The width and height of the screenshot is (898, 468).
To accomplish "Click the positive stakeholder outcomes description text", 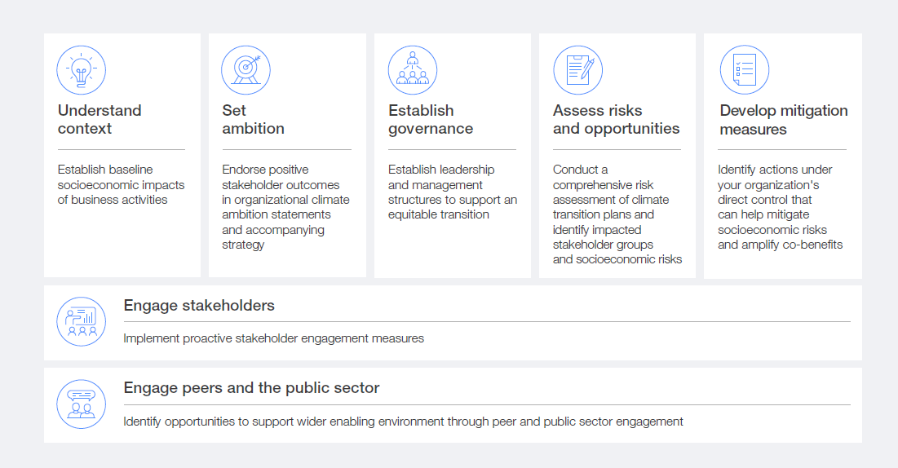I will point(285,207).
